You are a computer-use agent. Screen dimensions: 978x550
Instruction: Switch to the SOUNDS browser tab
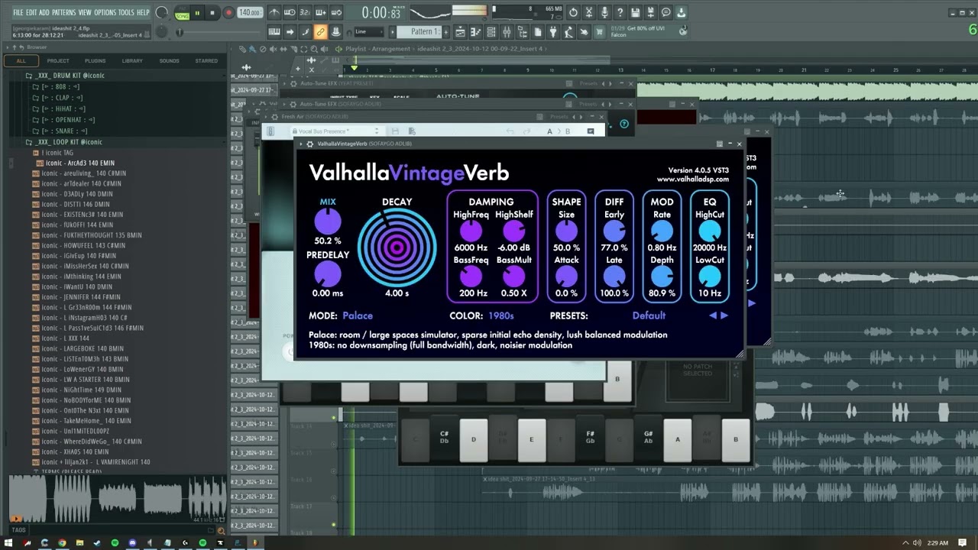click(x=169, y=61)
